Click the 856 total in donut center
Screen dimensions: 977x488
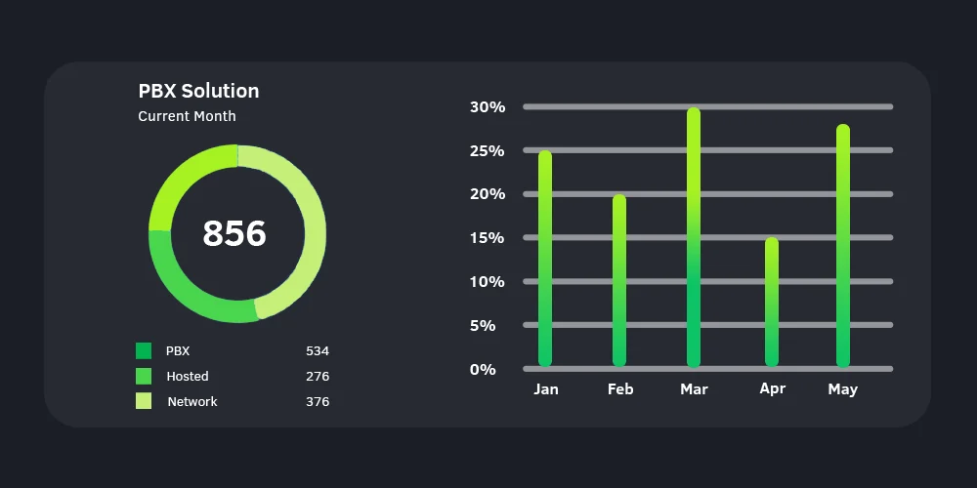[x=234, y=233]
